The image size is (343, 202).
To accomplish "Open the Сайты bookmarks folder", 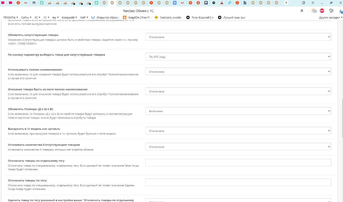I will [26, 17].
